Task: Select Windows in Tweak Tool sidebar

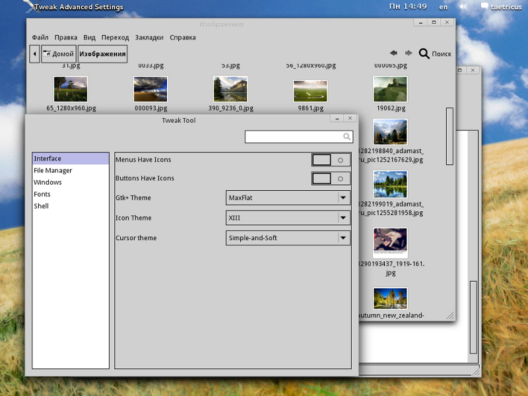Action: pyautogui.click(x=71, y=182)
